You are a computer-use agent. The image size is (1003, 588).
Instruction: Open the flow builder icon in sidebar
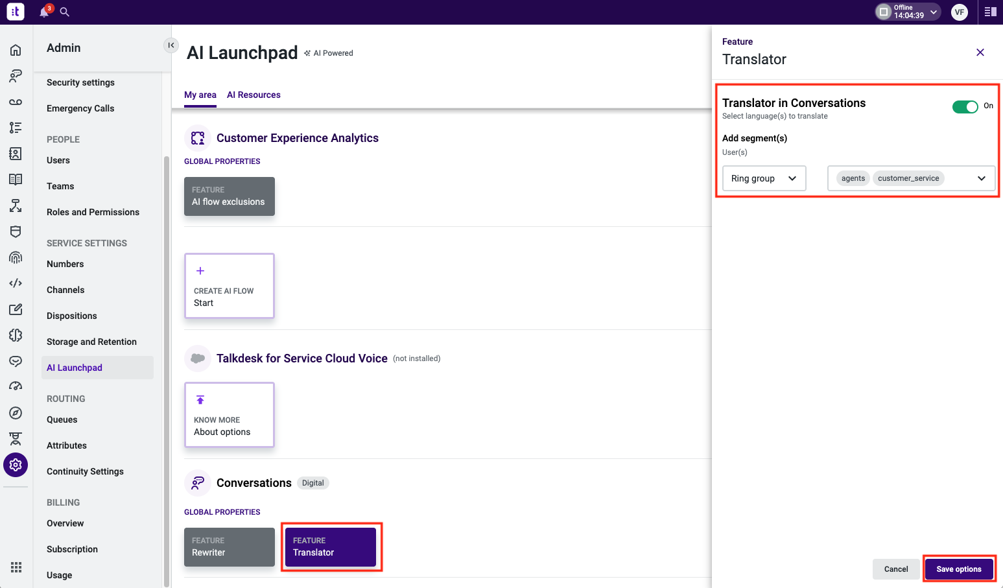tap(16, 206)
